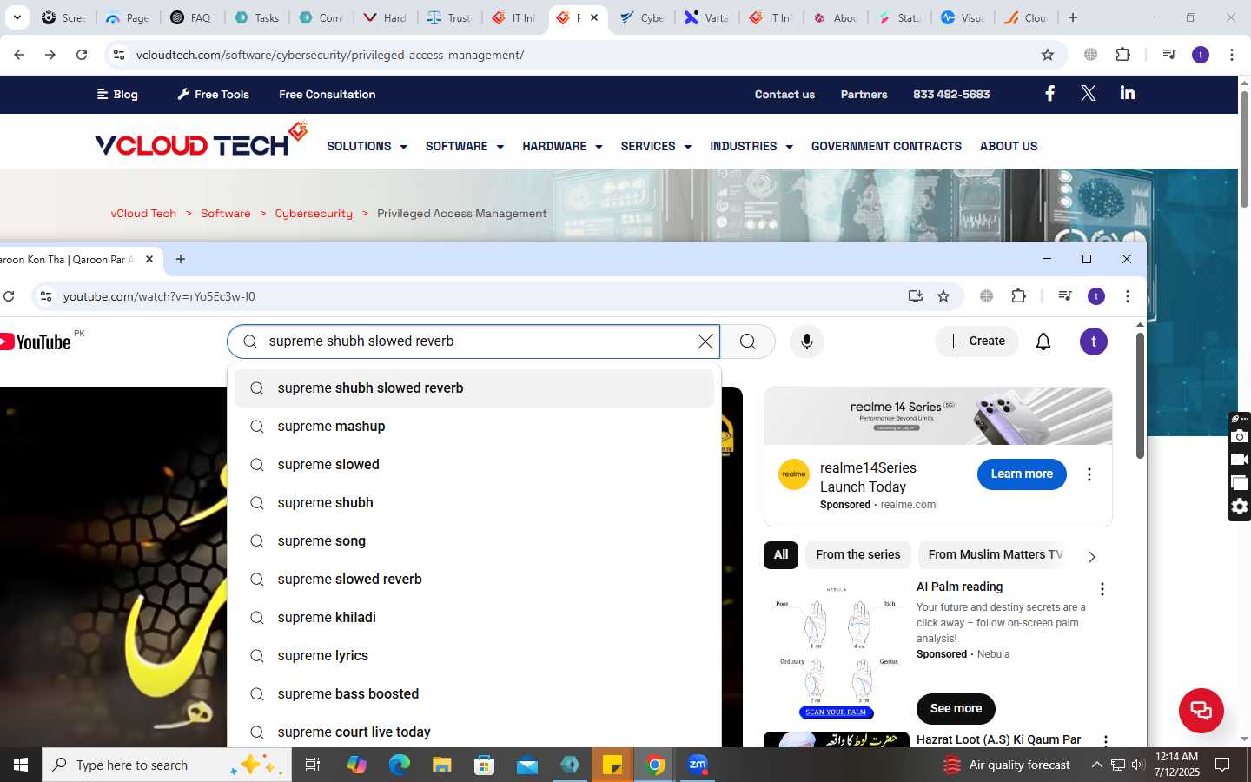Choose suggestion supreme lyrics
Image resolution: width=1251 pixels, height=782 pixels.
point(474,656)
